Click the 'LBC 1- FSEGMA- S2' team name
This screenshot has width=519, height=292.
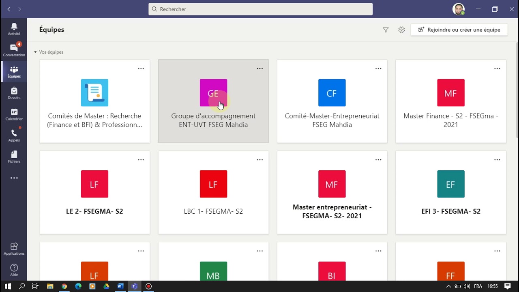(x=213, y=211)
